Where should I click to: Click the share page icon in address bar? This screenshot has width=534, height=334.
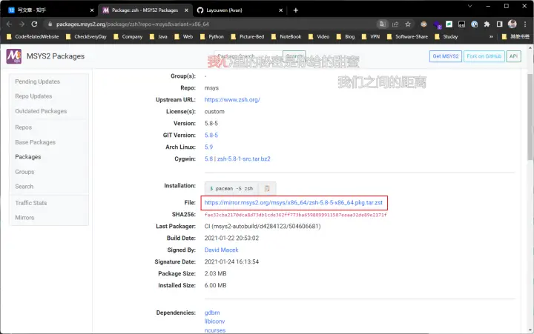(395, 24)
